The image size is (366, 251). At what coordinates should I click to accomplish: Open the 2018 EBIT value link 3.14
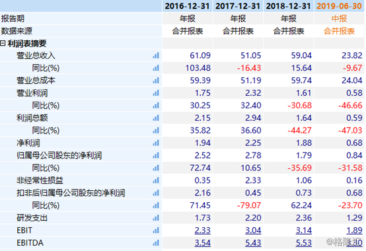click(304, 231)
